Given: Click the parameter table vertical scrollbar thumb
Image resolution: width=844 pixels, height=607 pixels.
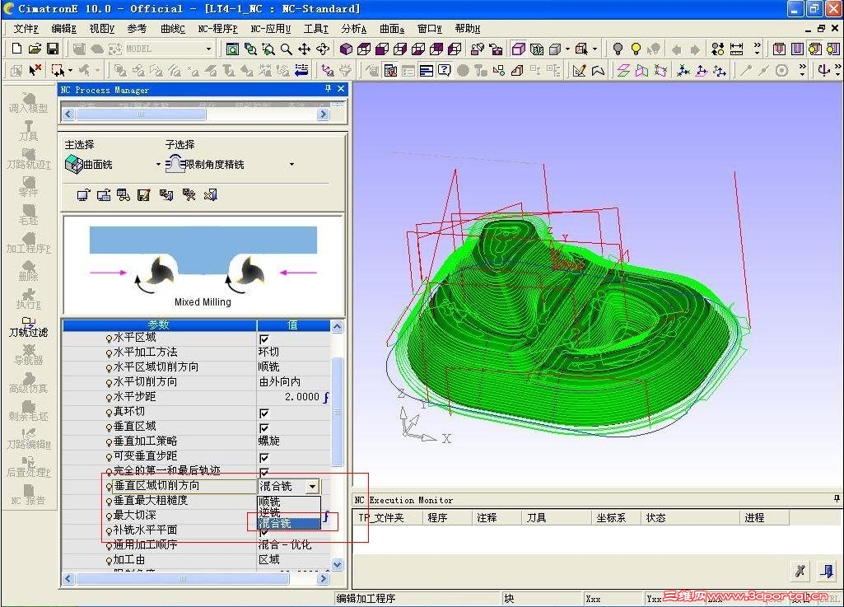Looking at the screenshot, I should click(337, 411).
